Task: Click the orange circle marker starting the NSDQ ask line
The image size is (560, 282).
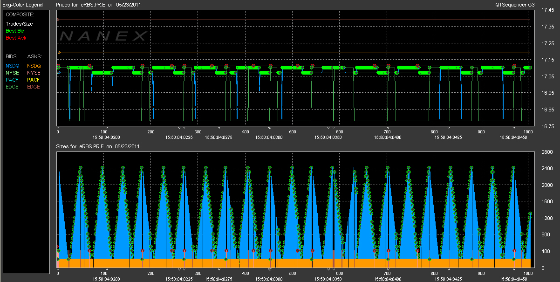Action: (59, 53)
